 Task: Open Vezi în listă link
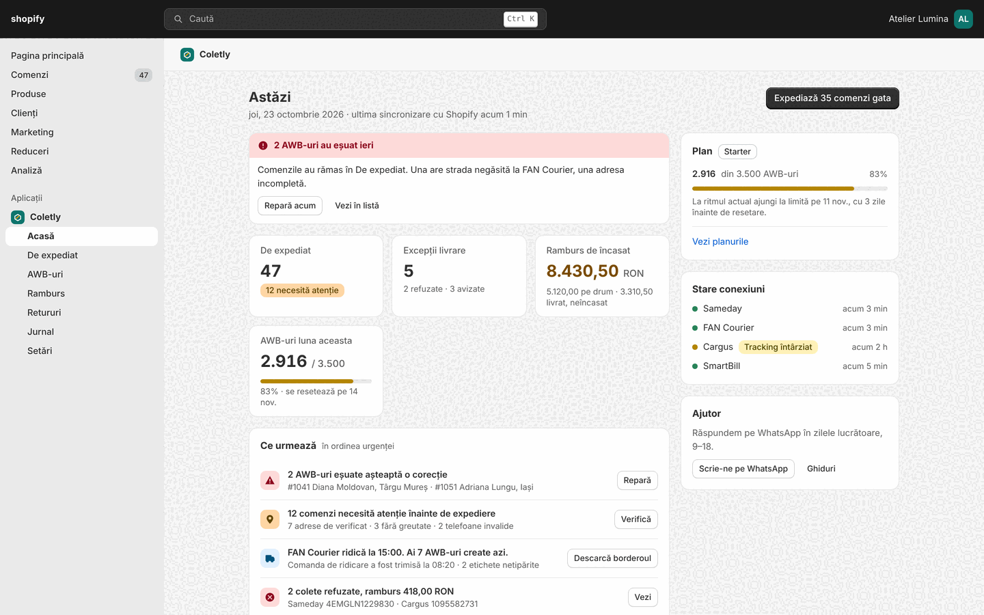357,206
